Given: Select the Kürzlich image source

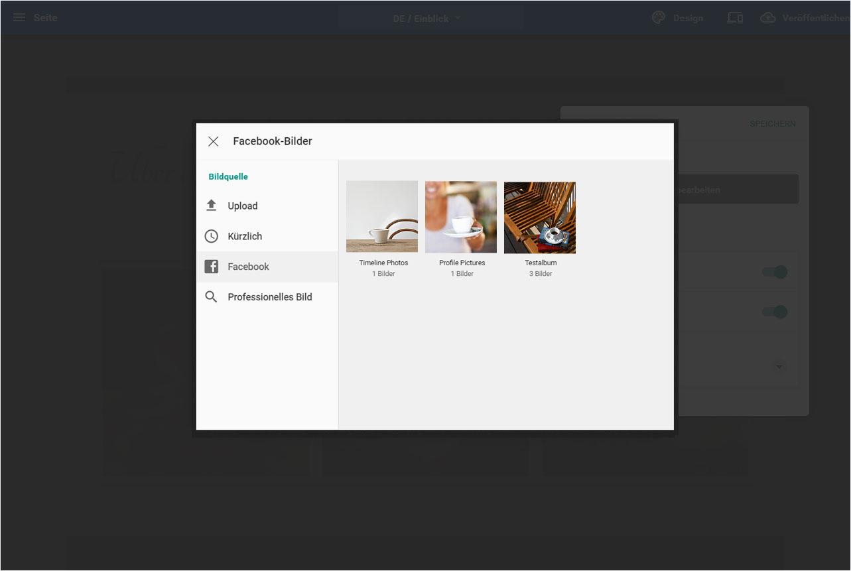Looking at the screenshot, I should (267, 236).
